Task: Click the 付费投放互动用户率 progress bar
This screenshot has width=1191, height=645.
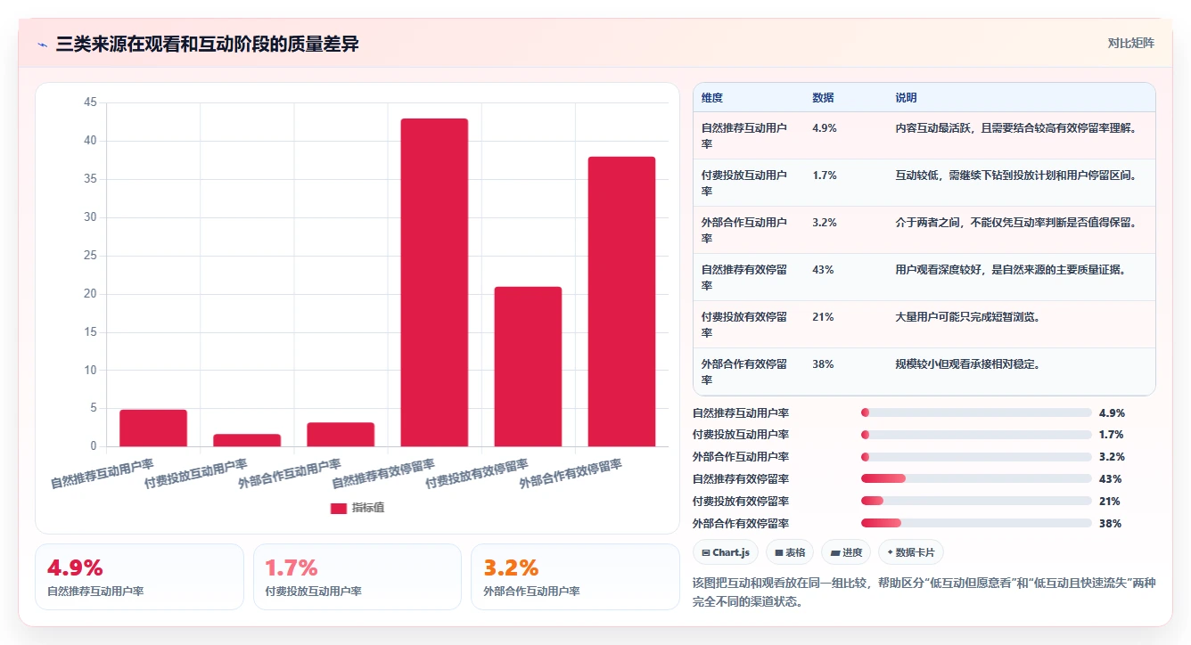Action: point(976,435)
